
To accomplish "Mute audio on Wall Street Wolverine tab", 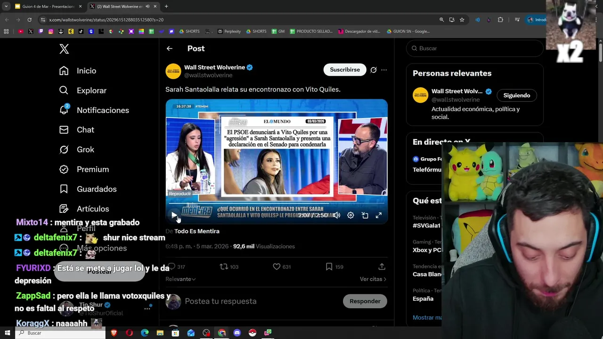I will click(147, 7).
